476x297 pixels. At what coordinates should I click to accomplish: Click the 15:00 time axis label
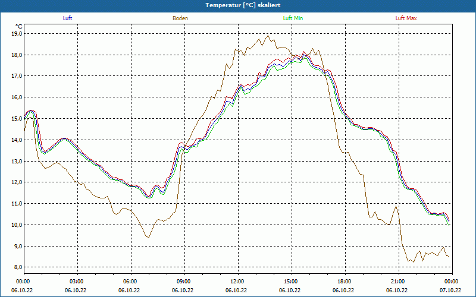point(290,282)
